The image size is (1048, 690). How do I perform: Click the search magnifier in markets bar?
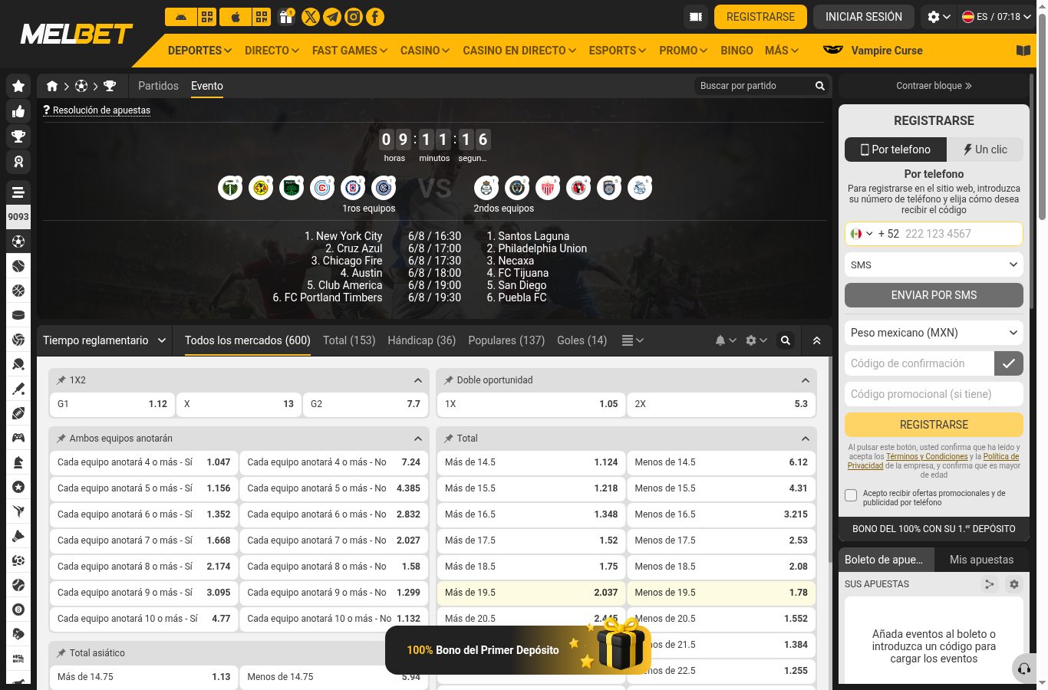[786, 340]
